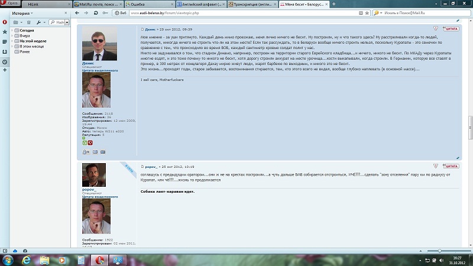Open Notes panel in sidebar
Screen dimensions: 473x266
5,41
